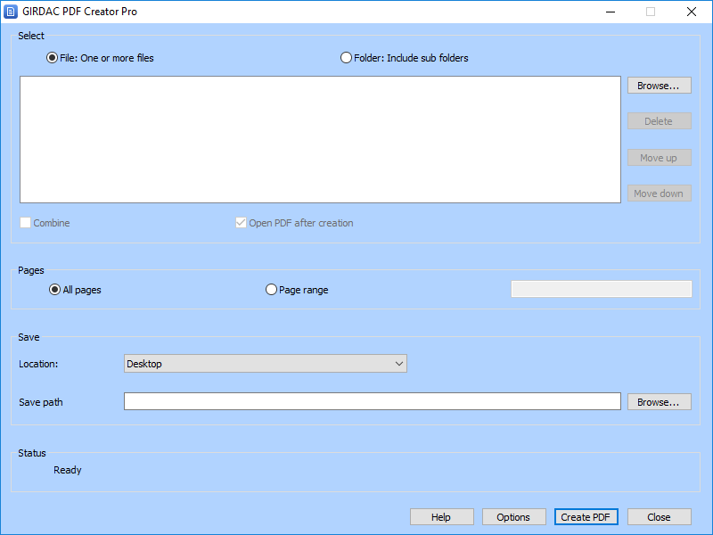The height and width of the screenshot is (535, 713).
Task: Click the Ready status text
Action: [68, 470]
